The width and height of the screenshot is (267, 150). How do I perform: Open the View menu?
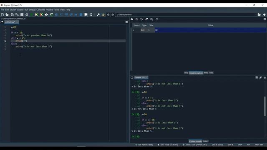[x=62, y=10]
